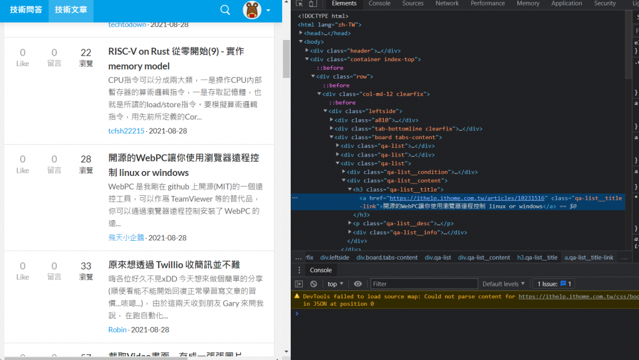This screenshot has height=360, width=639.
Task: Collapse the body element node
Action: pyautogui.click(x=301, y=42)
